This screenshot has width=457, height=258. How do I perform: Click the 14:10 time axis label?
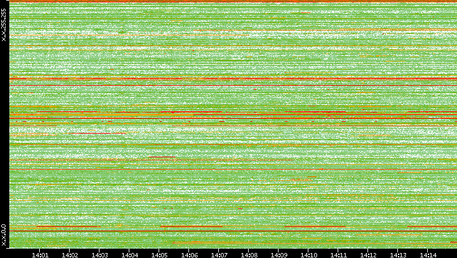coord(308,255)
